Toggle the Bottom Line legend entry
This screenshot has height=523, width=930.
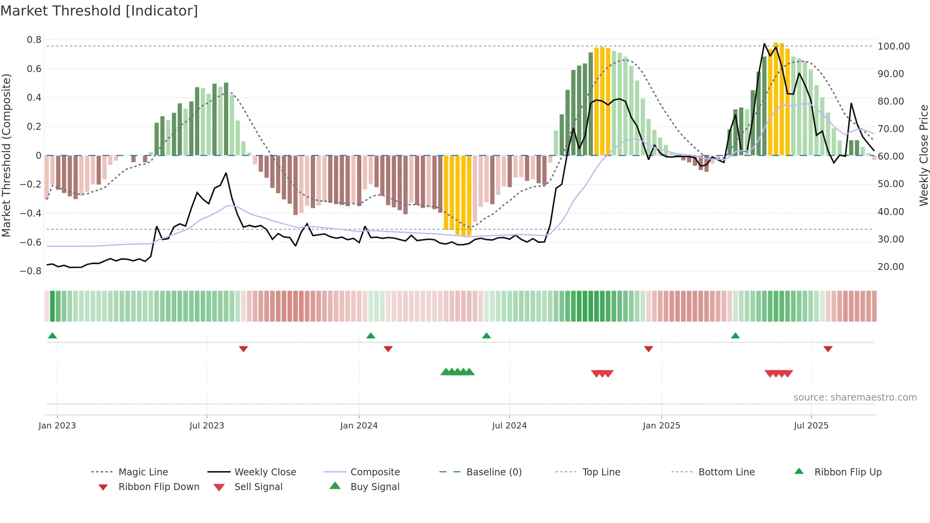pyautogui.click(x=713, y=472)
